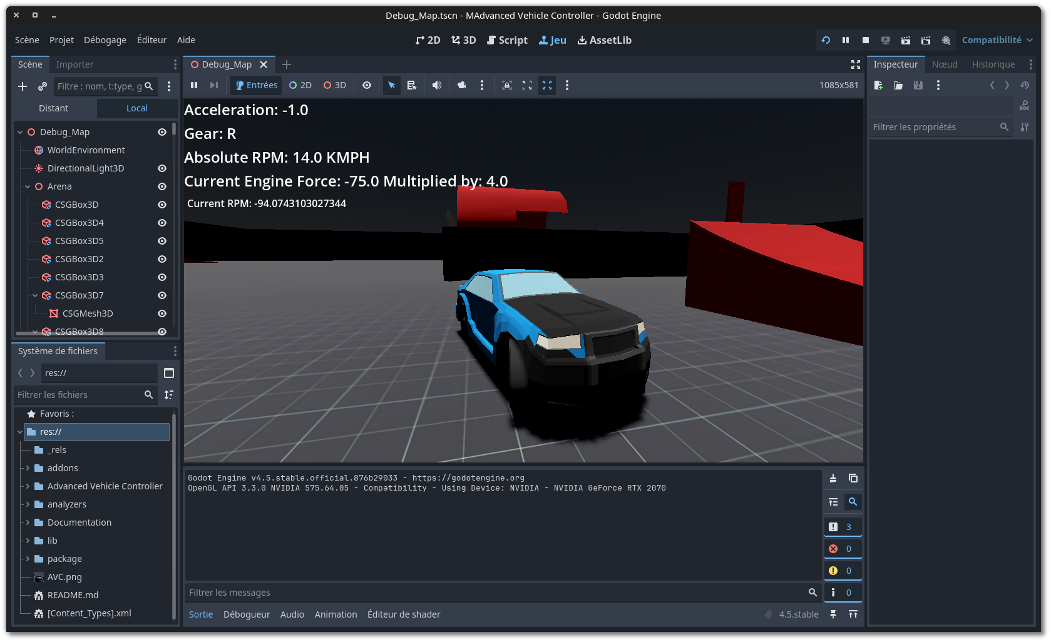Run the current scene
This screenshot has height=642, width=1051.
905,39
